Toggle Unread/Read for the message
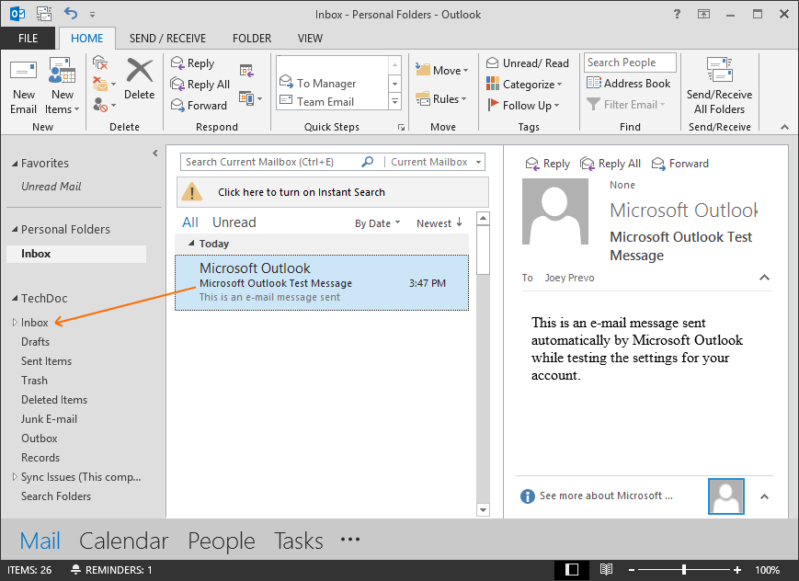 pos(528,63)
